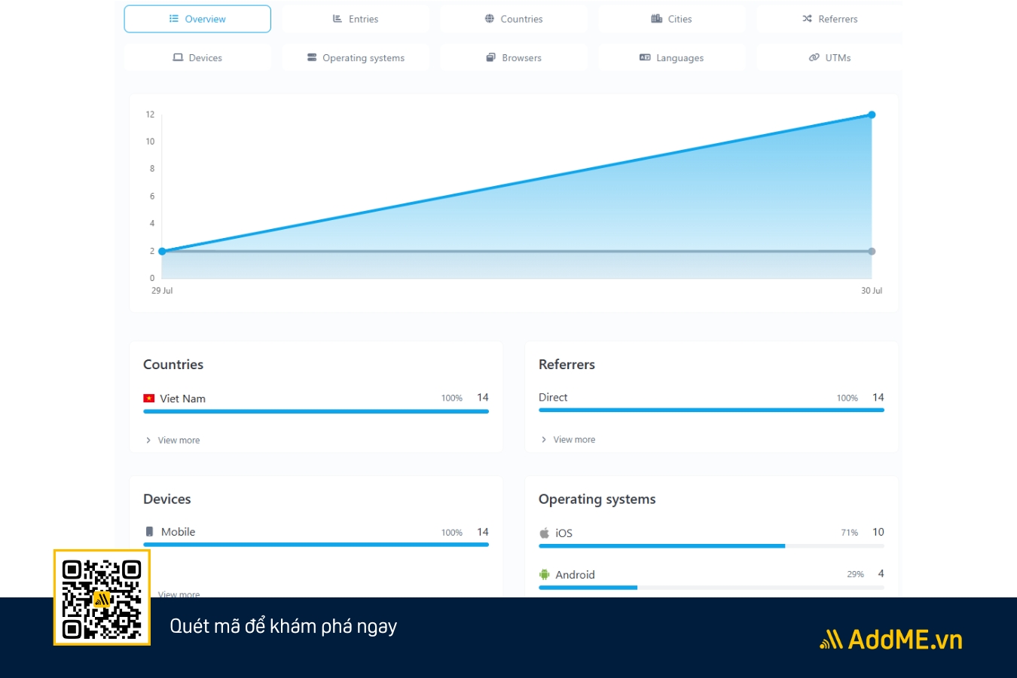Click the bar chart icon on Entries
Viewport: 1017px width, 678px height.
coord(337,19)
